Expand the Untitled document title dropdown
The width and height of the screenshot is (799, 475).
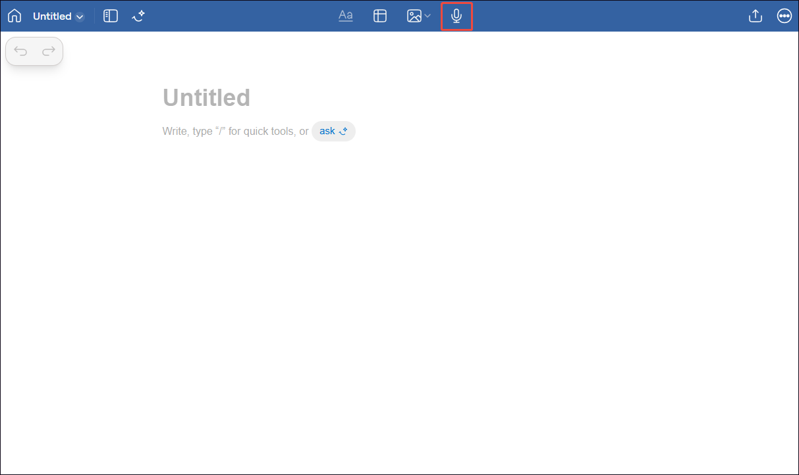point(80,16)
